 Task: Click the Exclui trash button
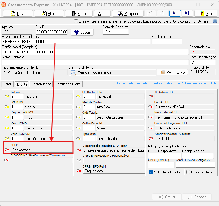click(79, 13)
